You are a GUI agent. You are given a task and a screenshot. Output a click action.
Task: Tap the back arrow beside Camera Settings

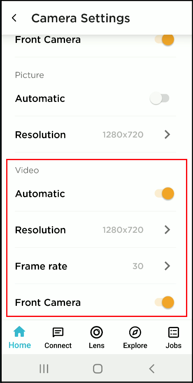[x=14, y=18]
